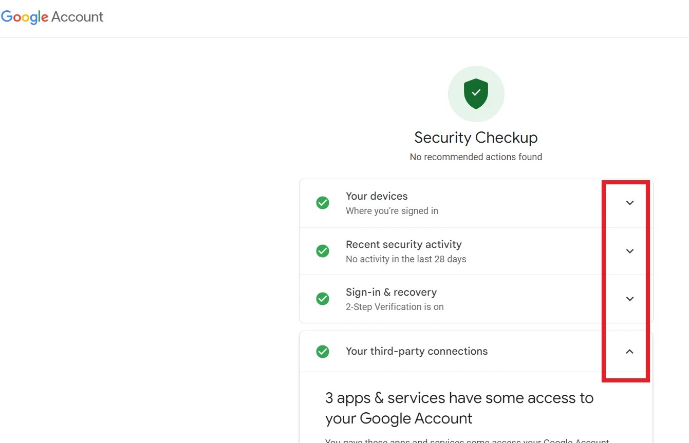The height and width of the screenshot is (443, 689).
Task: Click 'Where you're signed in' subtitle
Action: pyautogui.click(x=392, y=211)
